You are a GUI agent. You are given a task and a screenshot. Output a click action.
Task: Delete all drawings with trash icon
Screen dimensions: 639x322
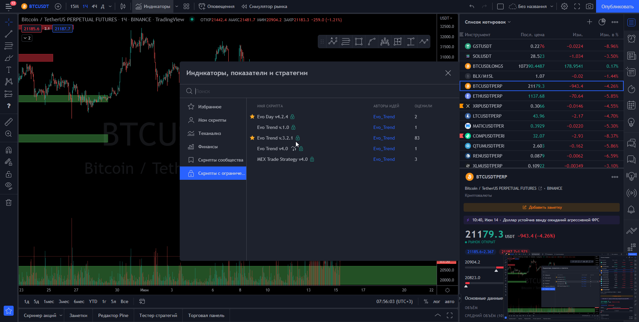point(9,202)
